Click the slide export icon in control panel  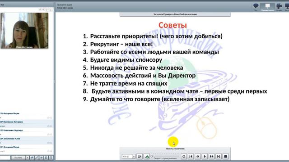(x=140, y=157)
